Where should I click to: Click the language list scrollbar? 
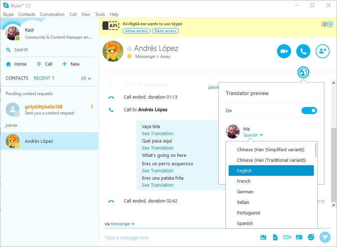(x=316, y=150)
